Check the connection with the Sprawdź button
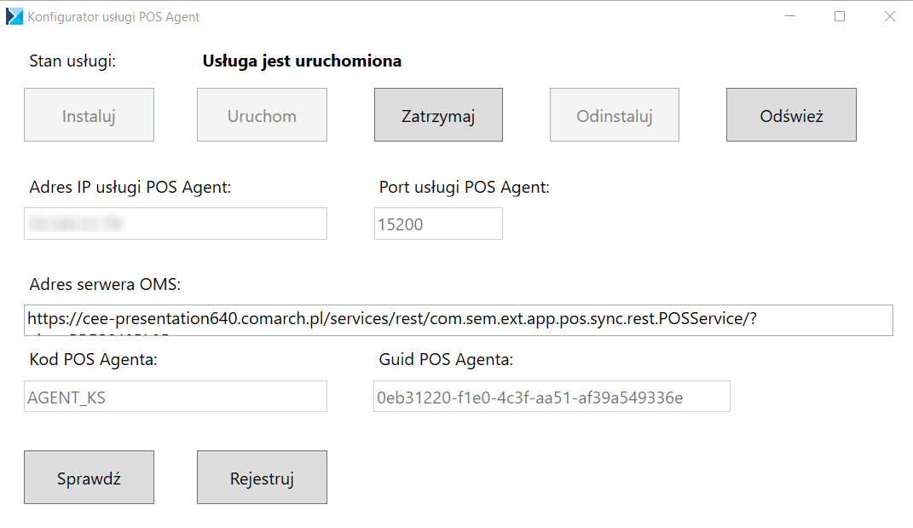 pos(90,478)
